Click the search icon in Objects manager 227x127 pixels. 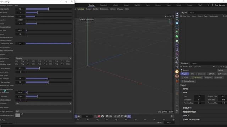click(x=223, y=16)
